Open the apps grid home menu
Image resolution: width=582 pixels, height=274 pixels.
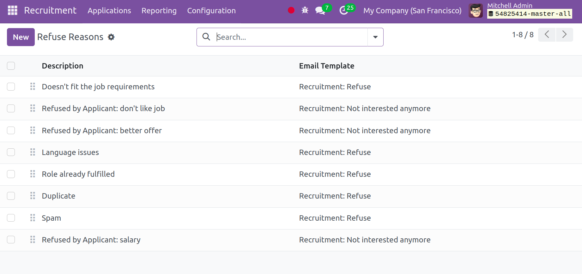click(12, 10)
